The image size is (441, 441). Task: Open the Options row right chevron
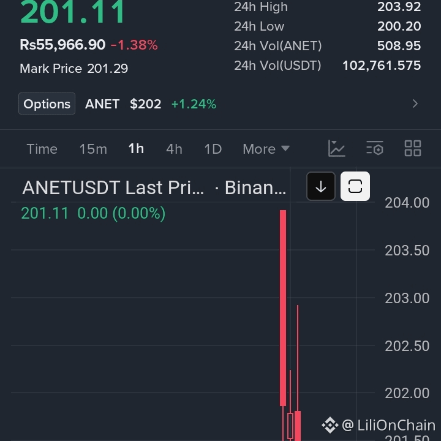click(415, 104)
